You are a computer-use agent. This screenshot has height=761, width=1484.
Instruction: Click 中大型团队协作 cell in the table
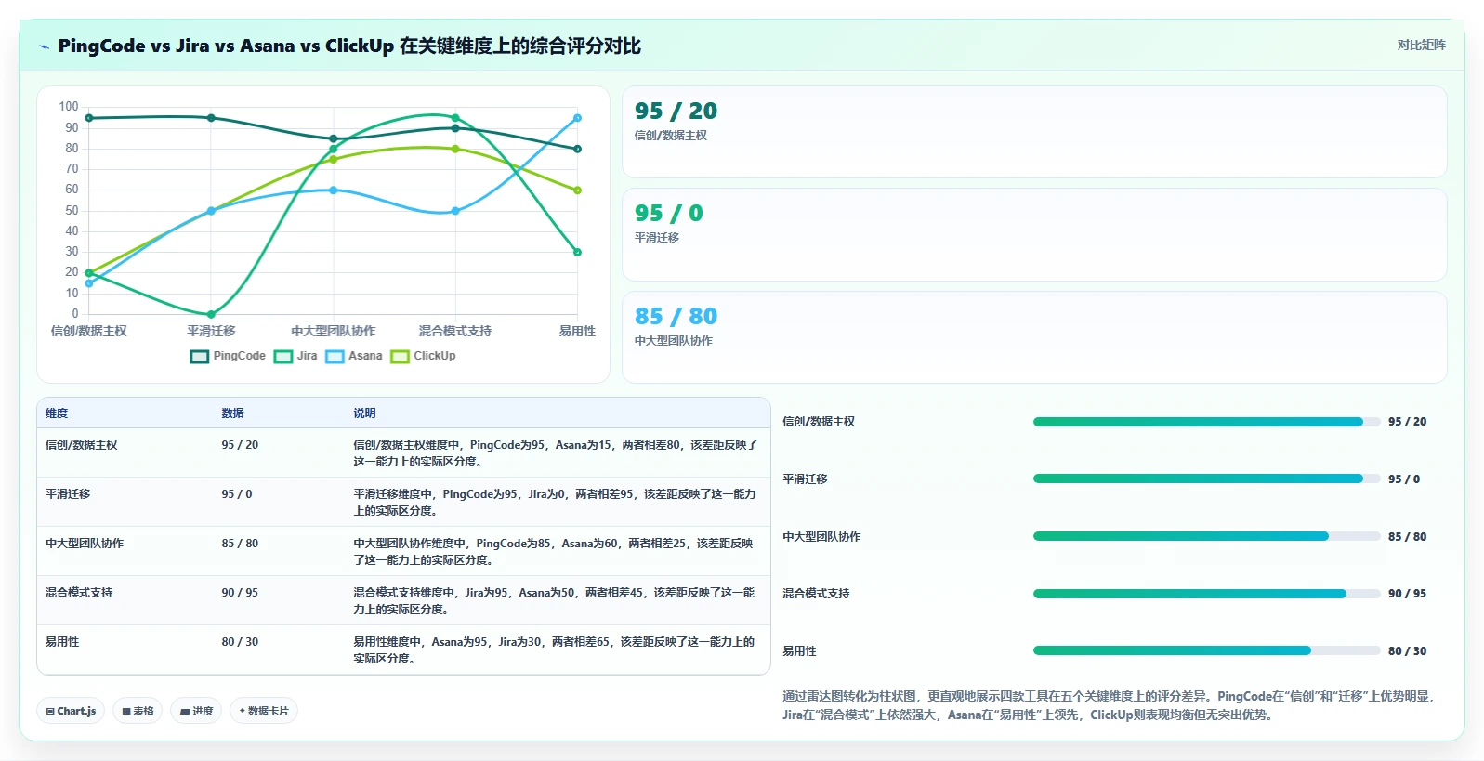[x=85, y=544]
